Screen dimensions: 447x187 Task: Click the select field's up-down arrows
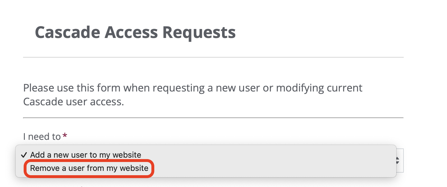point(398,161)
